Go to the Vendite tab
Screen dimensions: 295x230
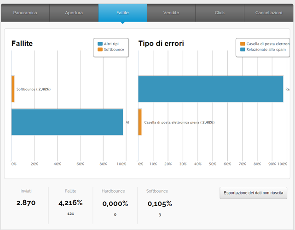[x=171, y=13]
